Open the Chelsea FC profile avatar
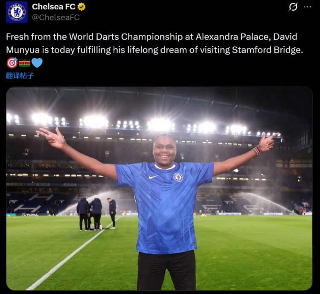 click(x=17, y=12)
